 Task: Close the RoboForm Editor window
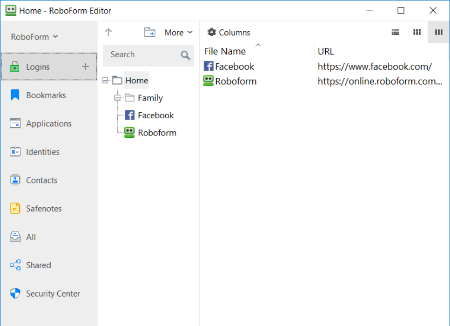[433, 10]
